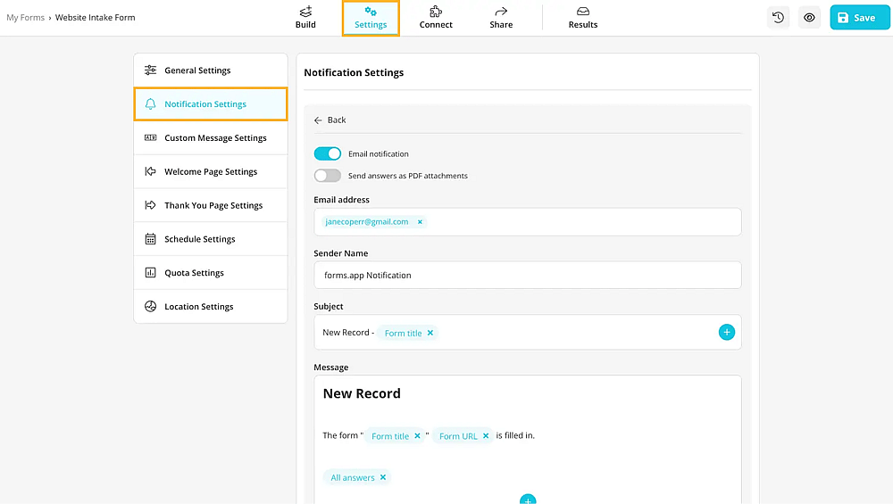Click the janecoperr@gmail.com address text

pyautogui.click(x=367, y=222)
